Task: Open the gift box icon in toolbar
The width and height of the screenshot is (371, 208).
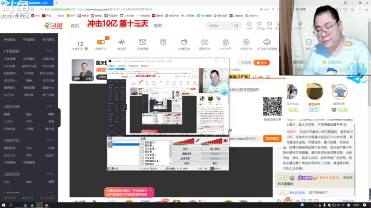Action: click(163, 42)
